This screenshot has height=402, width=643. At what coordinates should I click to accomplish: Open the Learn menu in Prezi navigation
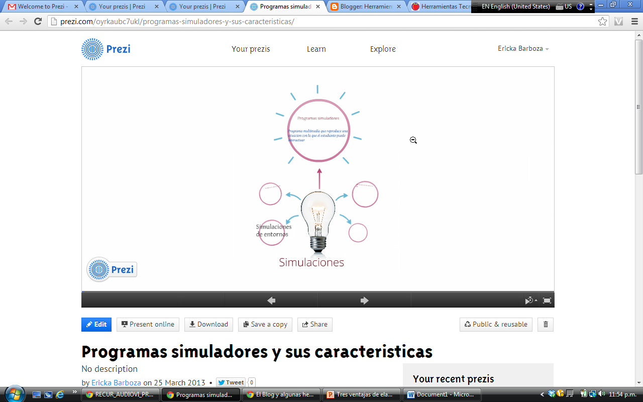coord(316,49)
